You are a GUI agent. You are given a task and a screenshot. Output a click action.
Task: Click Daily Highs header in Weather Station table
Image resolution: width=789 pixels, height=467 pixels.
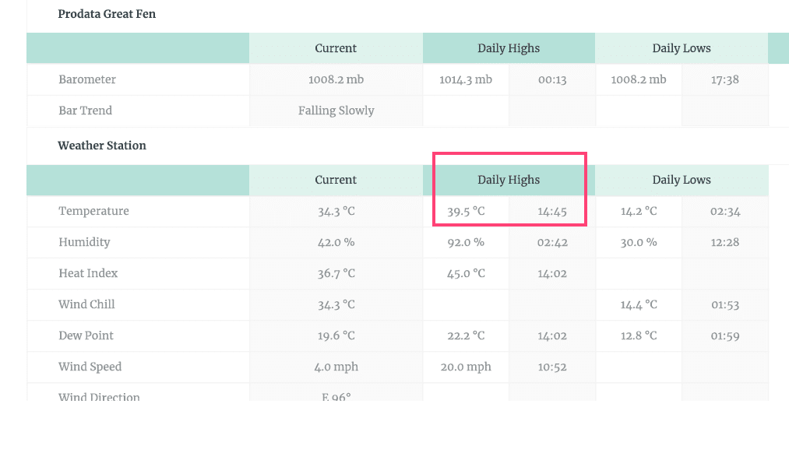pos(508,180)
